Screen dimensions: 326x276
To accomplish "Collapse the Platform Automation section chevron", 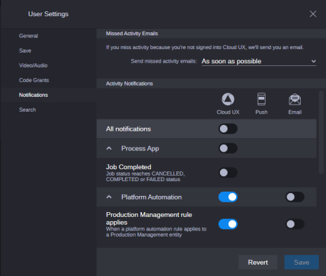I will 109,197.
